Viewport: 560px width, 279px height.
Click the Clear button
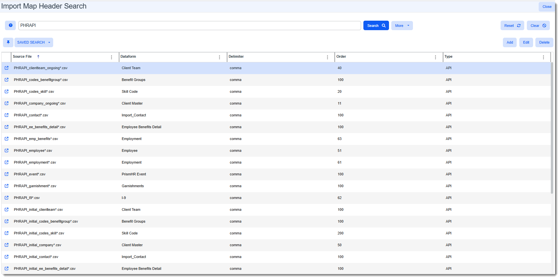[x=538, y=26]
